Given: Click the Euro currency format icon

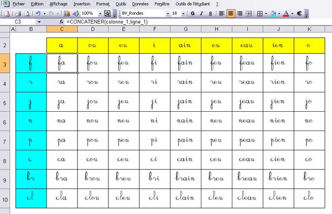Looking at the screenshot, I should [299, 13].
